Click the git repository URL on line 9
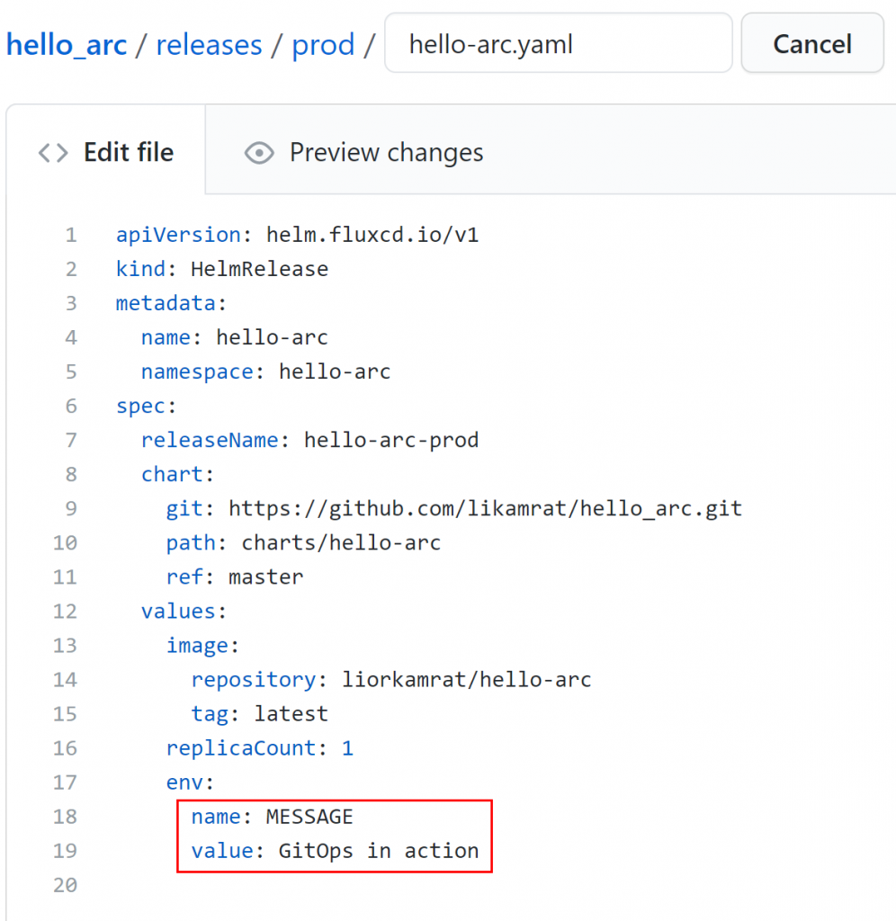This screenshot has width=896, height=921. (x=485, y=509)
